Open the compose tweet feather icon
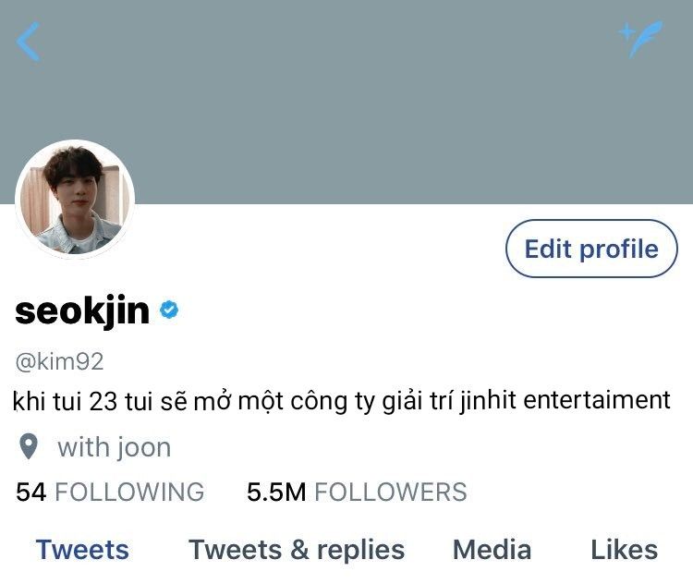Image resolution: width=693 pixels, height=584 pixels. pos(641,39)
